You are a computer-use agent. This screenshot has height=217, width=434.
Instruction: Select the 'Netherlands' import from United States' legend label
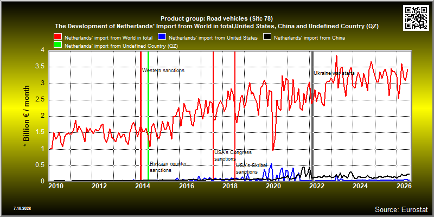(213, 38)
